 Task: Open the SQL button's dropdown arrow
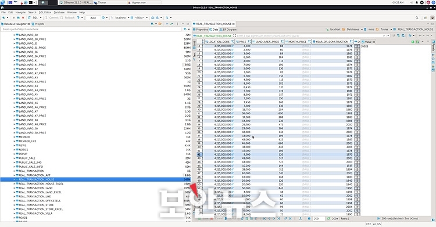click(x=41, y=18)
